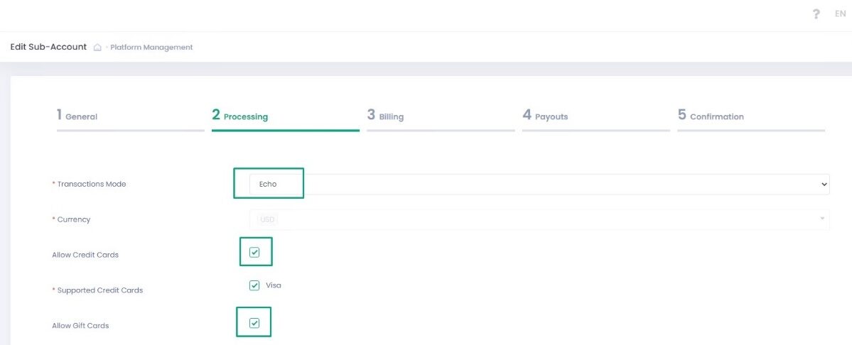Click the Supported Credit Cards label
Image resolution: width=852 pixels, height=345 pixels.
[x=99, y=290]
